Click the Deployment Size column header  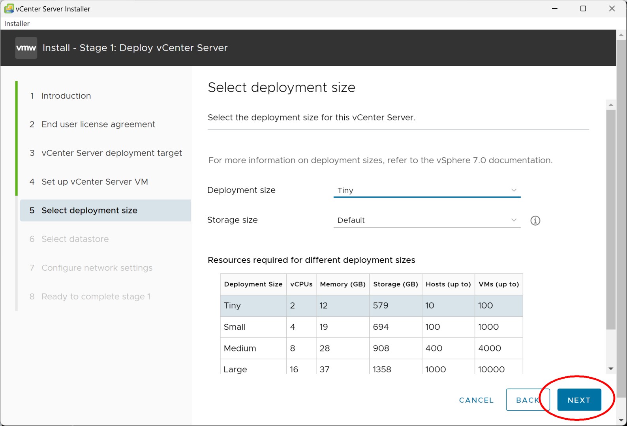pyautogui.click(x=253, y=284)
